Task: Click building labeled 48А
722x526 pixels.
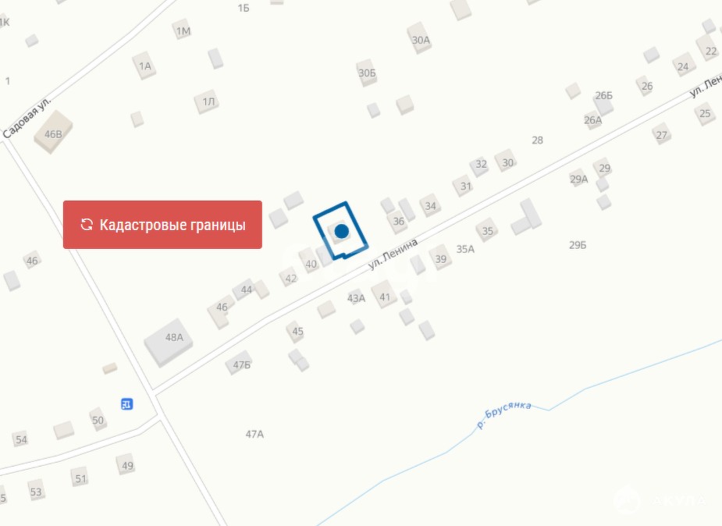Action: tap(169, 342)
